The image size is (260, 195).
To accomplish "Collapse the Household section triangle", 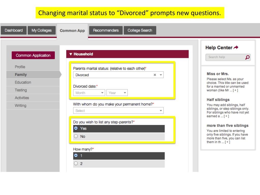I will pos(71,54).
